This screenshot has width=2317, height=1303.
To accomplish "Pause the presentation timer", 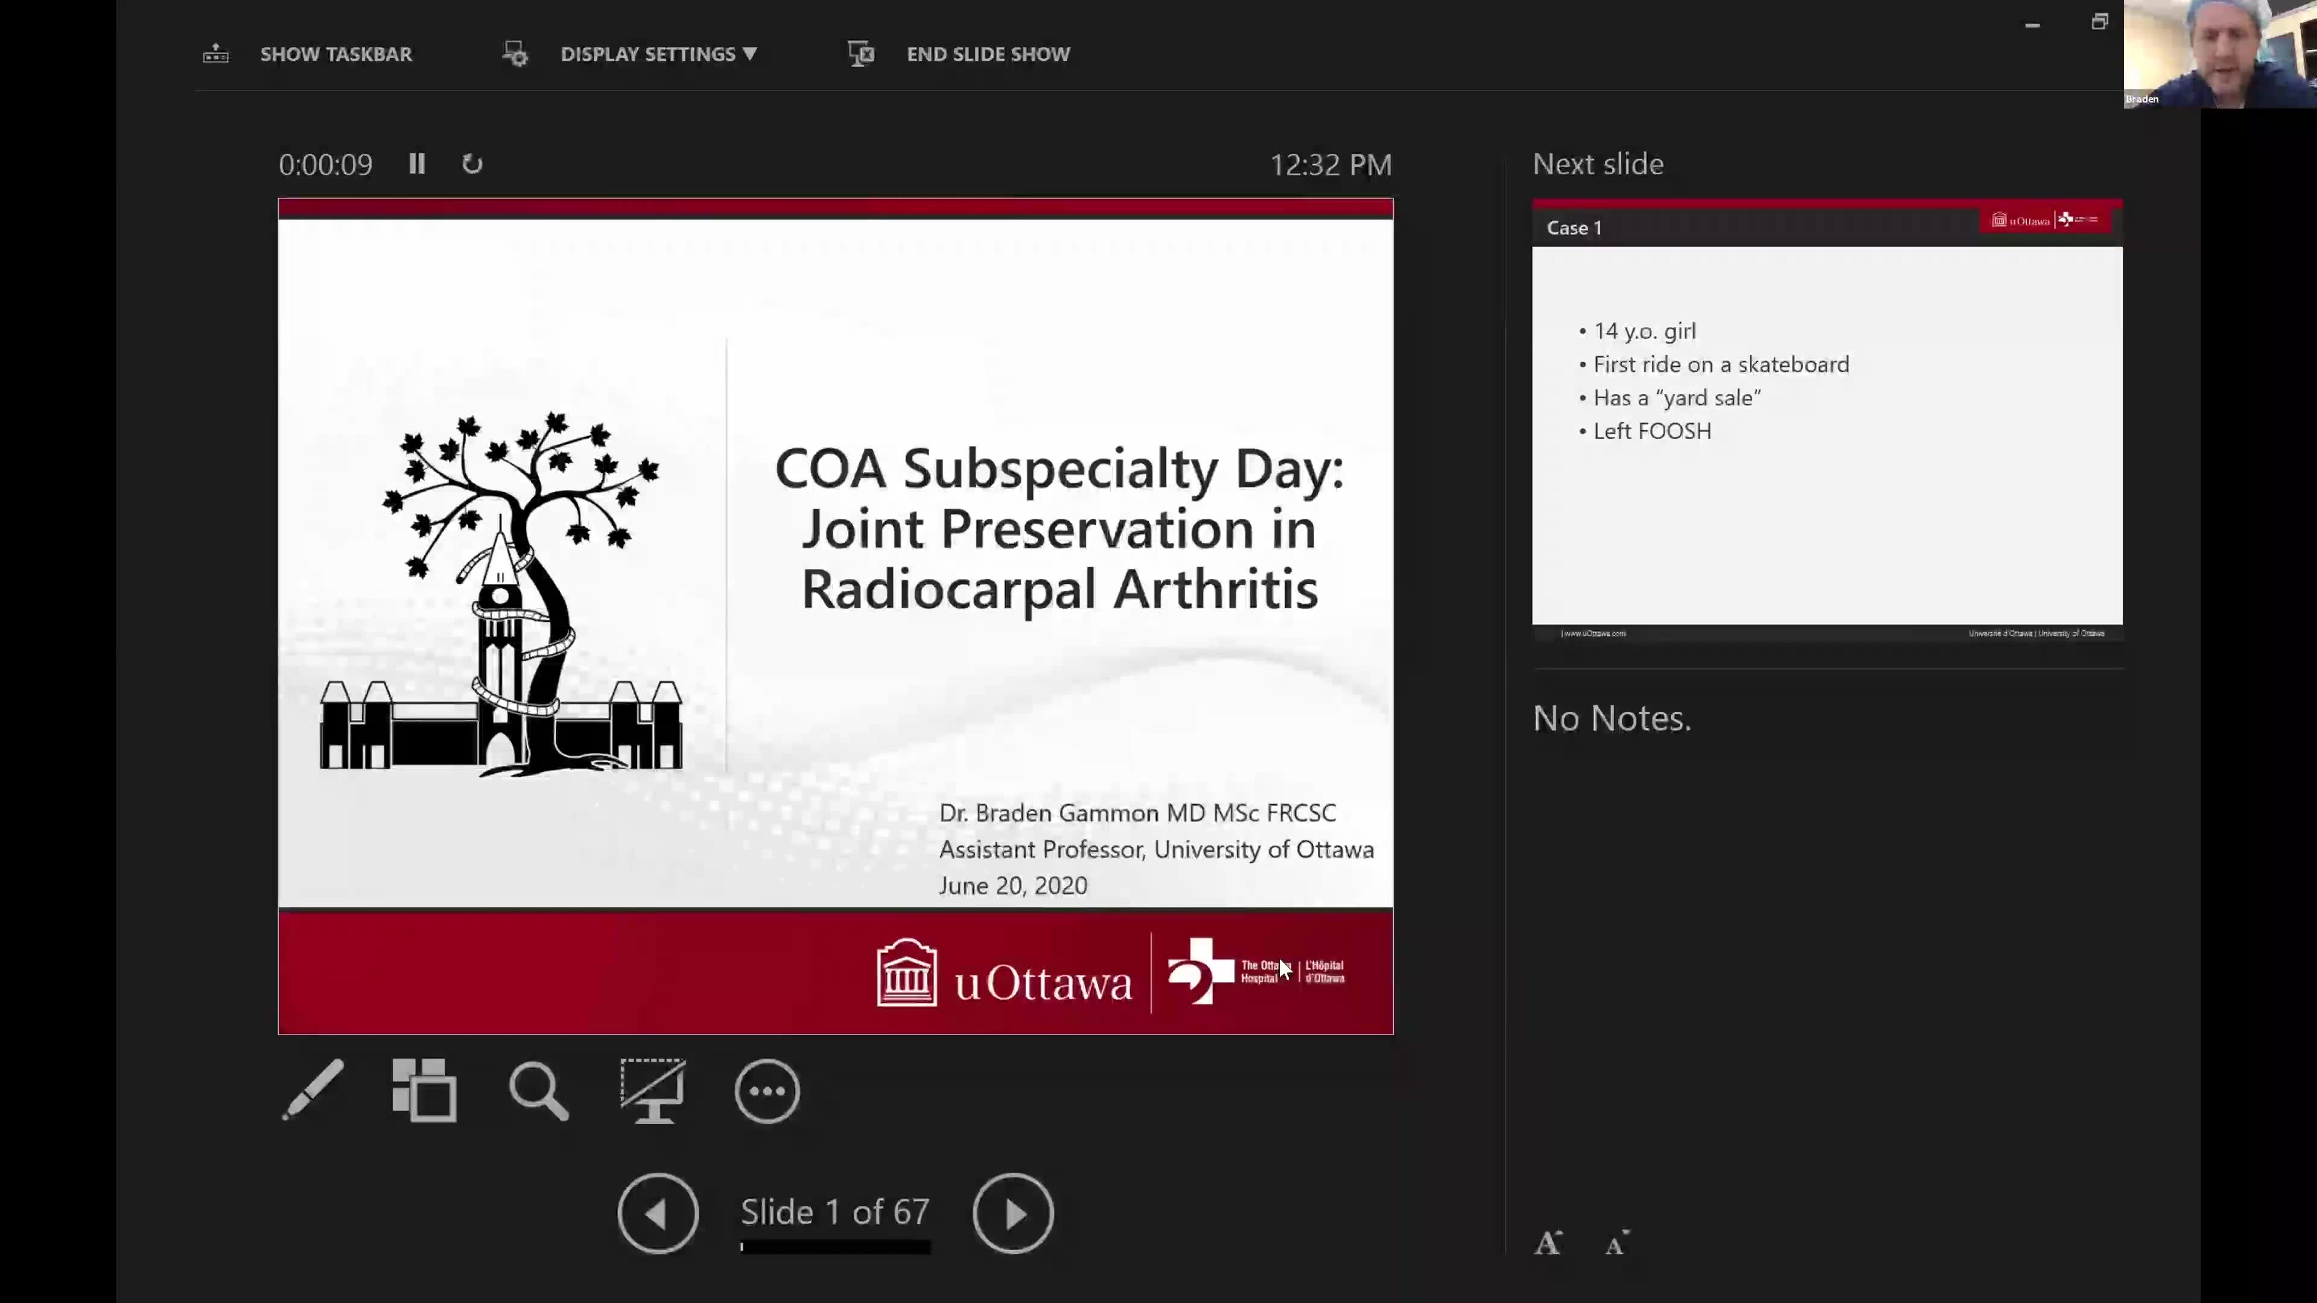I will tap(416, 163).
